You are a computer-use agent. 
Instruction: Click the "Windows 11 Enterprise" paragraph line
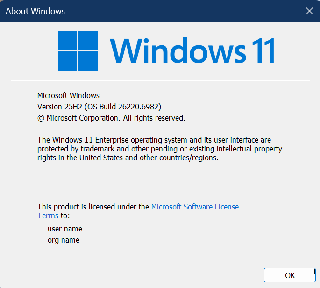(154, 140)
